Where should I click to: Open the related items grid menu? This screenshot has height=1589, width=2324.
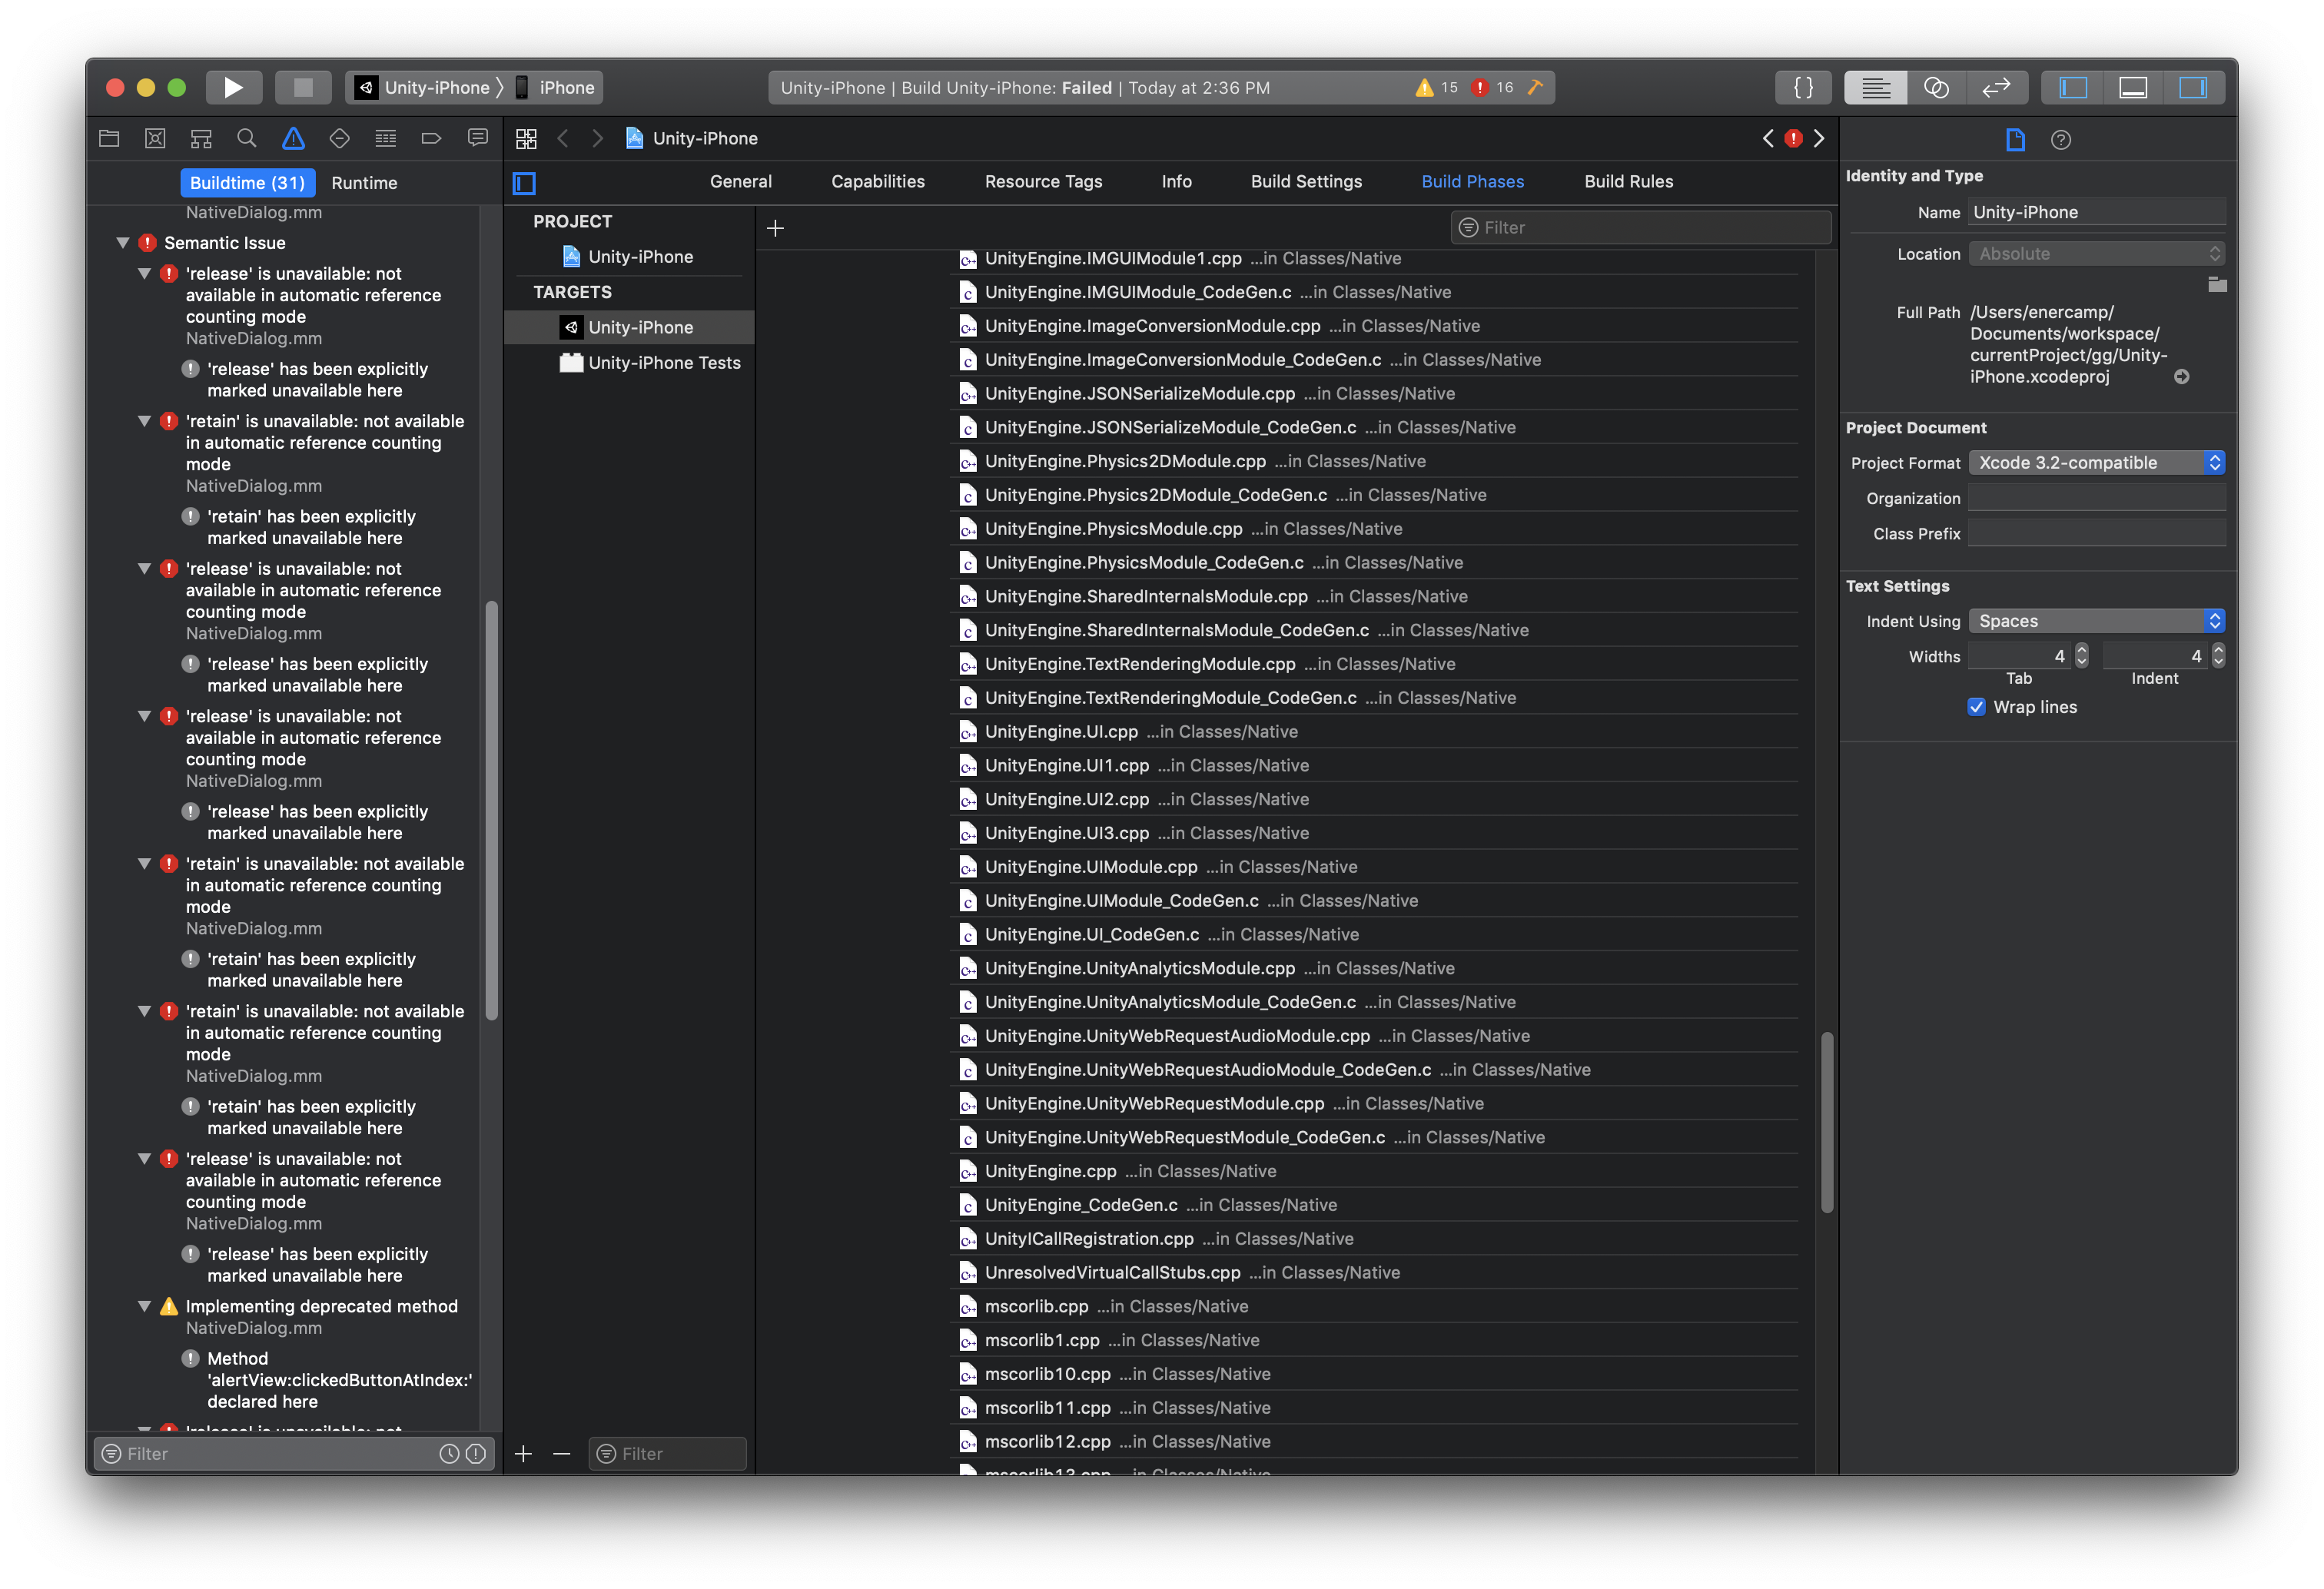coord(526,139)
